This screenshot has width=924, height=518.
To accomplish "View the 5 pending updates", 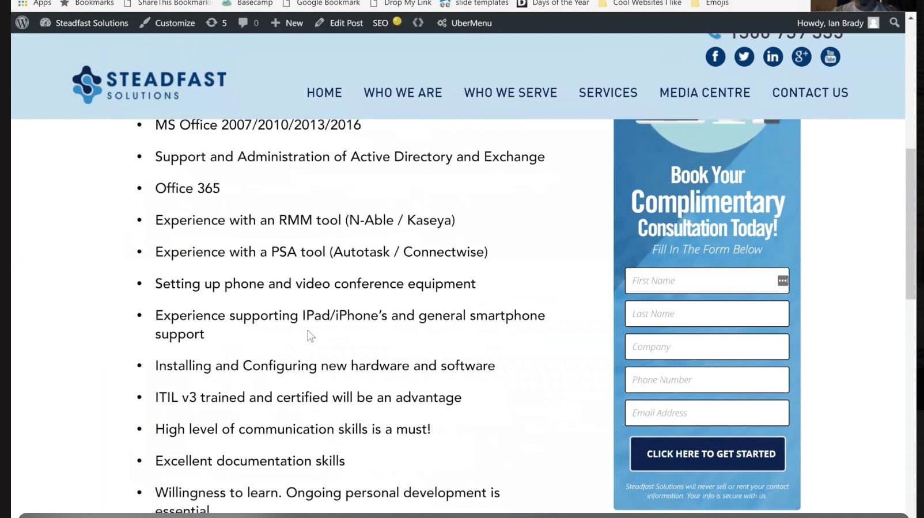I will [217, 23].
